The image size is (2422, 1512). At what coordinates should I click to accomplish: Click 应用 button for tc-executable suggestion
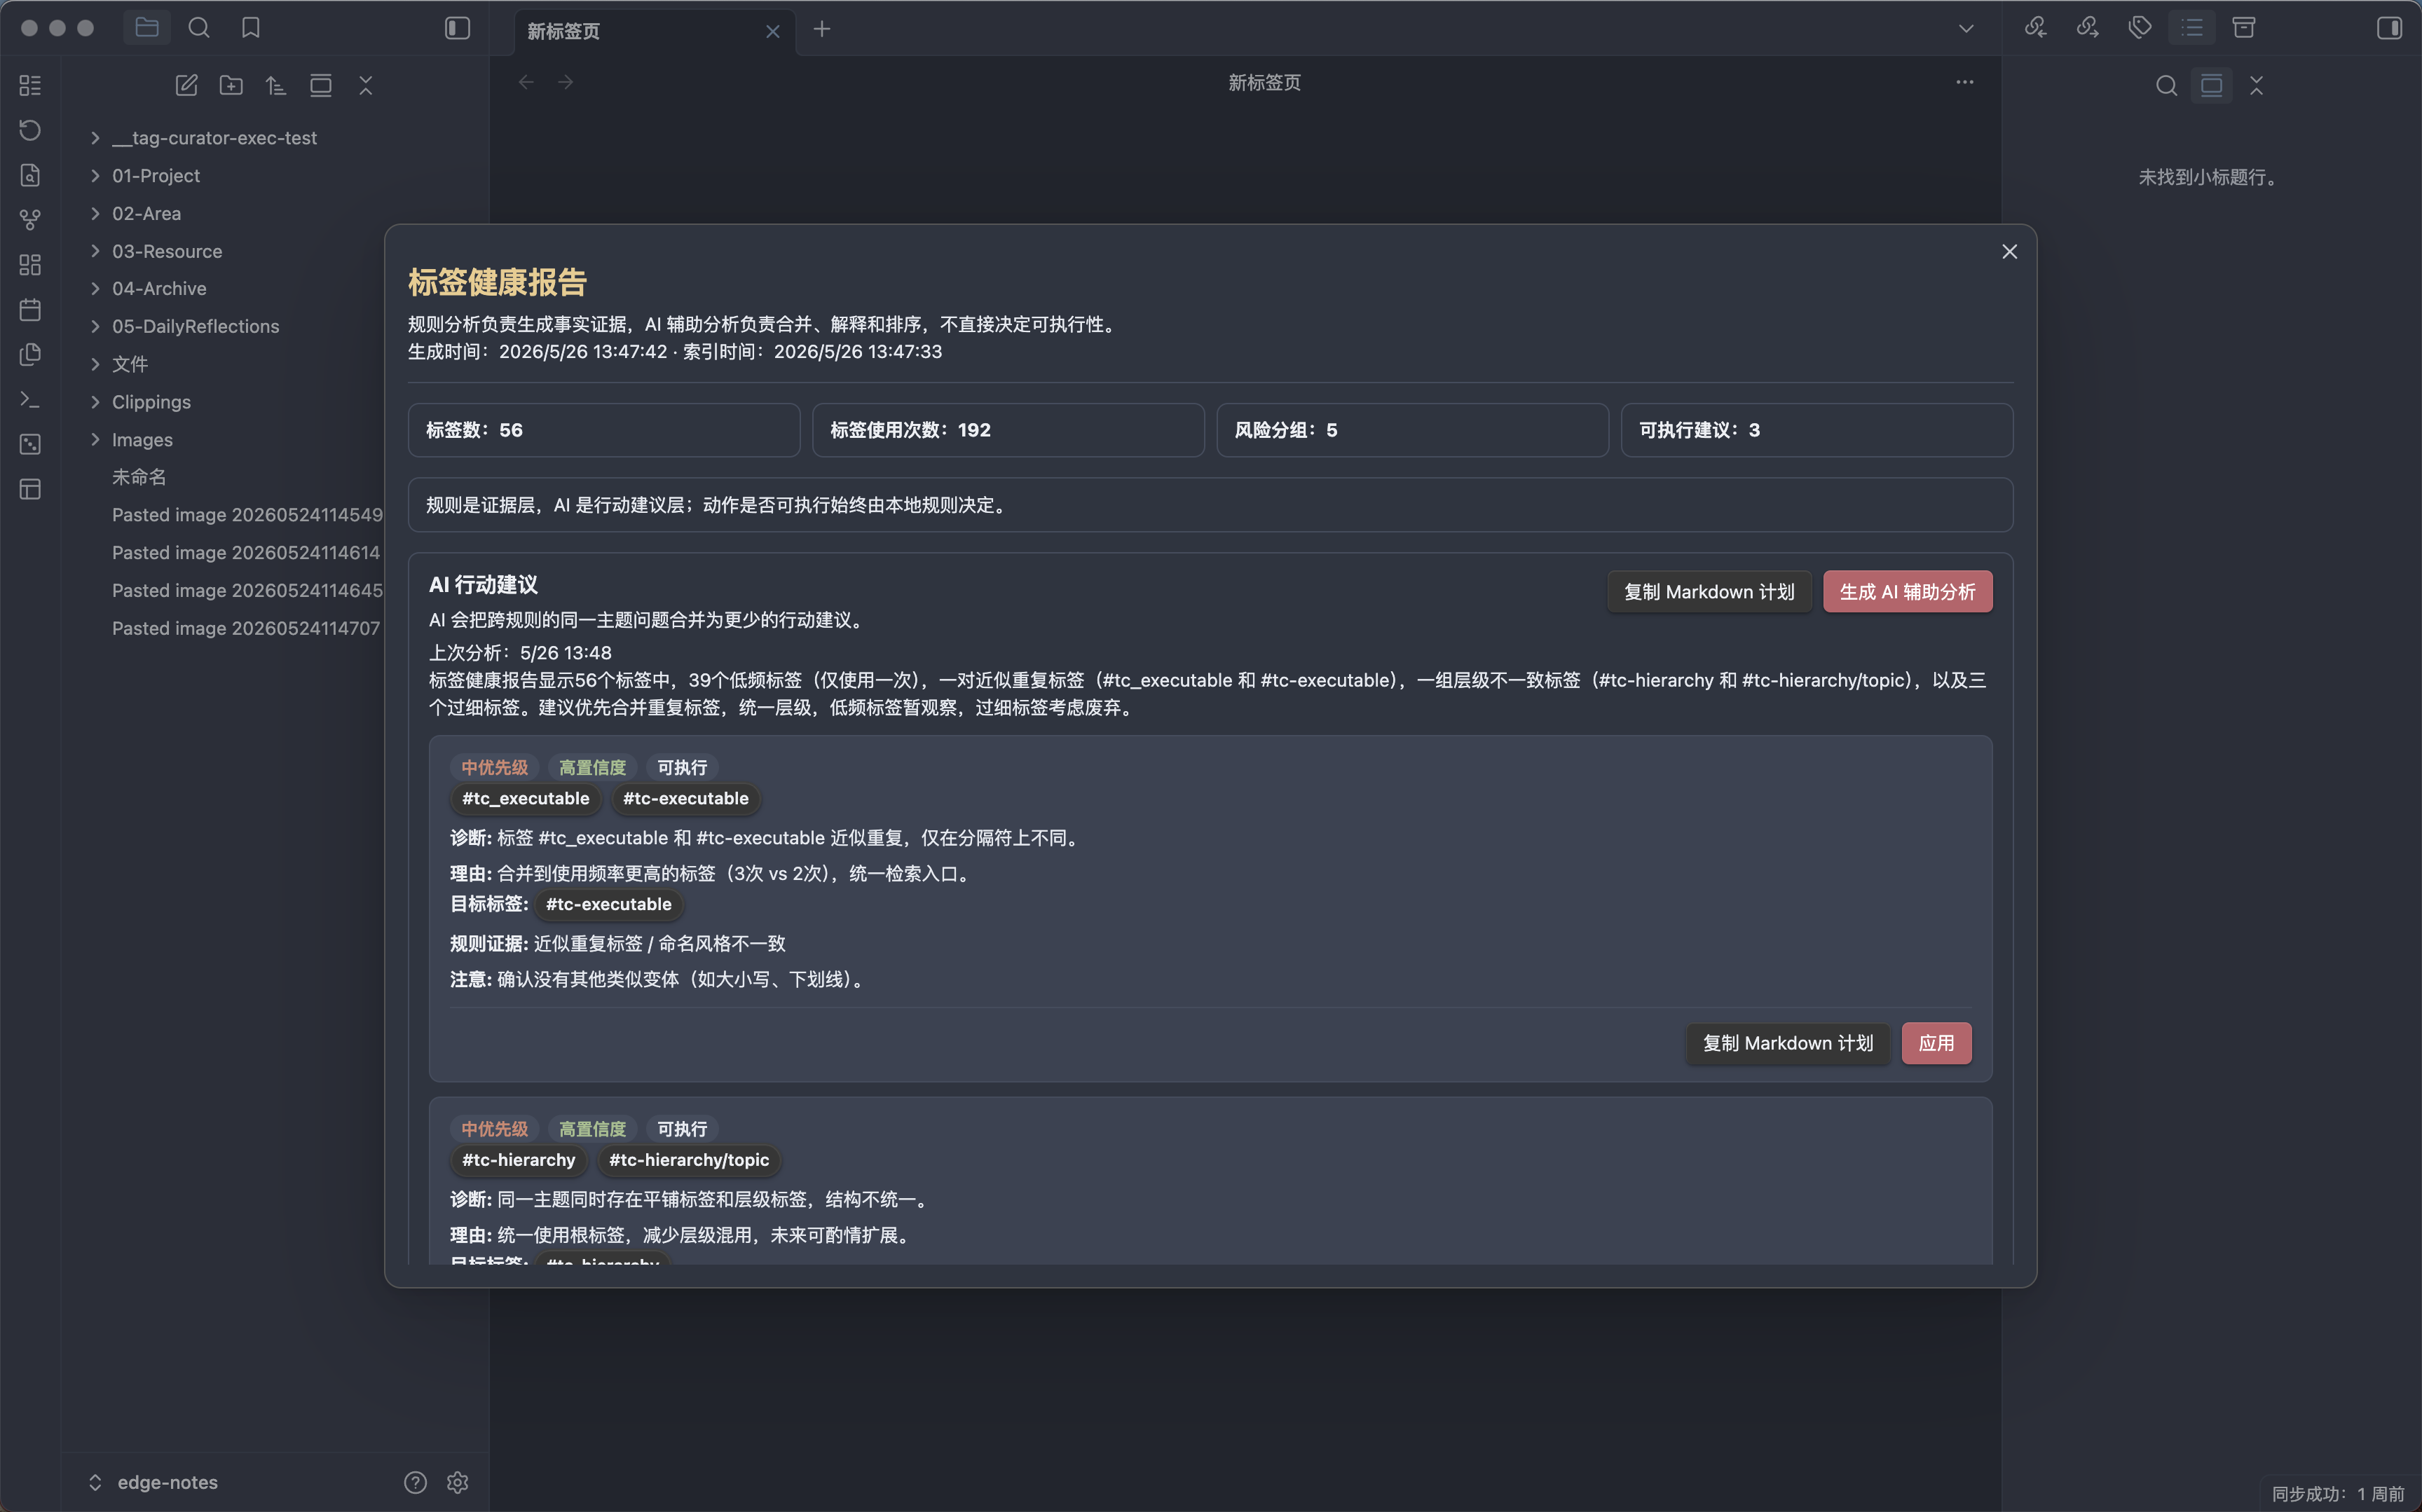pyautogui.click(x=1936, y=1043)
